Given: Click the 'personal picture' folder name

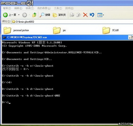Looking at the screenshot, I should pos(21,30).
